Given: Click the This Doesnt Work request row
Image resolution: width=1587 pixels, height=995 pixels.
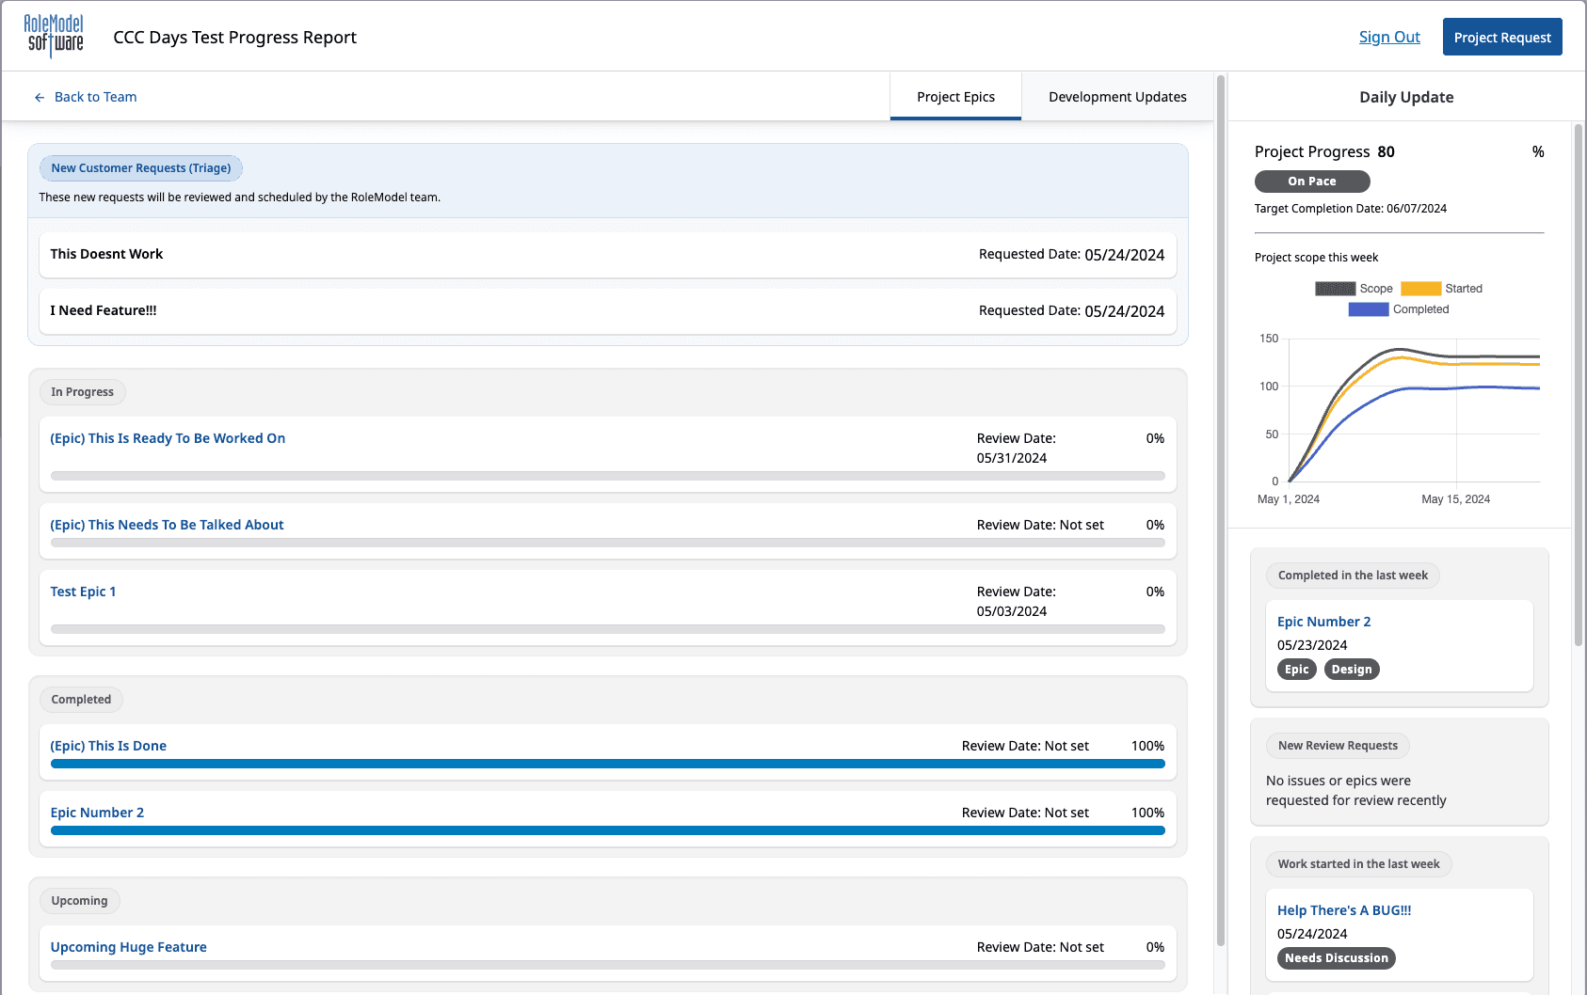Looking at the screenshot, I should [x=608, y=255].
